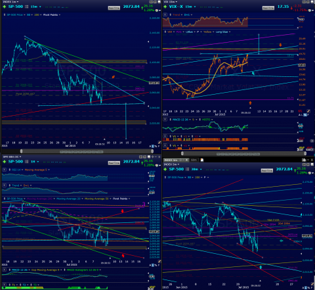This screenshot has height=290, width=315.
Task: Close the RSI 14 indicator pane
Action: (x=5, y=170)
